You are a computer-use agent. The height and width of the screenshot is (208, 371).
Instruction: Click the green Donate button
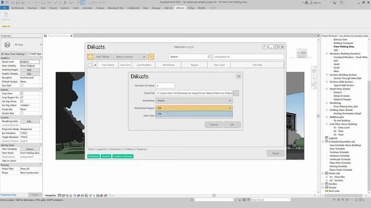pyautogui.click(x=106, y=157)
